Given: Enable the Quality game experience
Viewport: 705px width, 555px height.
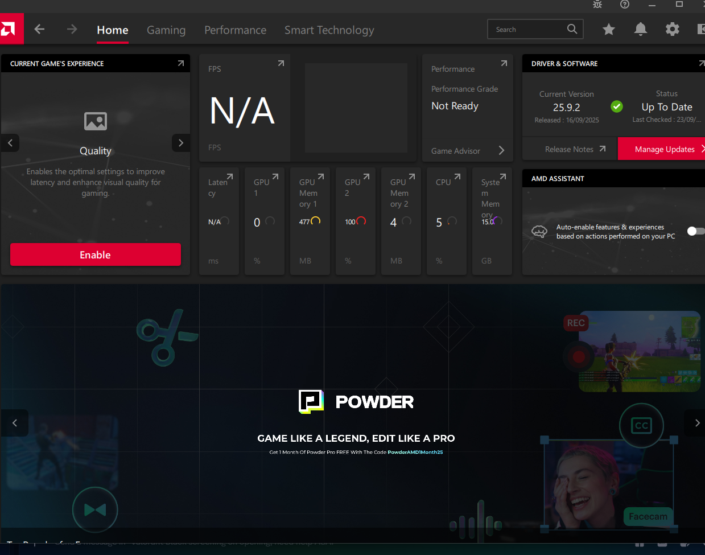Looking at the screenshot, I should coord(96,254).
